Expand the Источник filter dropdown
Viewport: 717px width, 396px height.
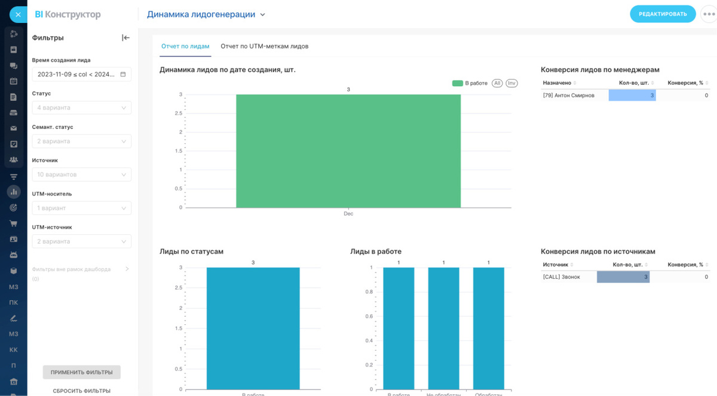[81, 174]
